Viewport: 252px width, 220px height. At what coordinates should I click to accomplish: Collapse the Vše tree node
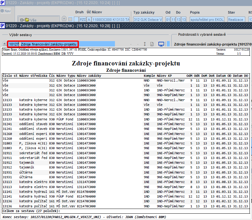(22, 20)
